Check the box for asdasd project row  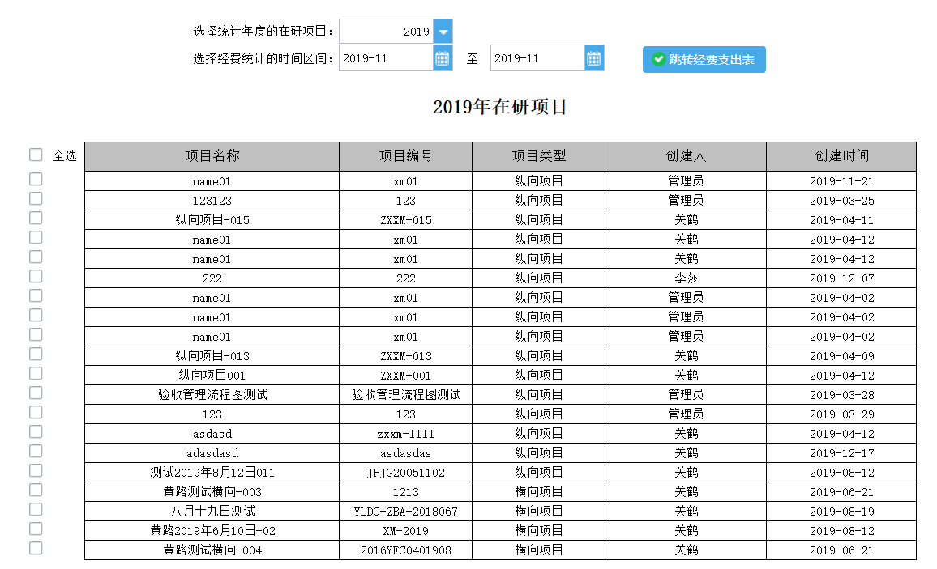click(x=36, y=431)
